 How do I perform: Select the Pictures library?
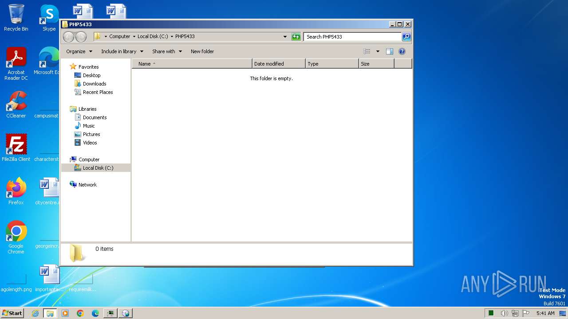pyautogui.click(x=91, y=134)
